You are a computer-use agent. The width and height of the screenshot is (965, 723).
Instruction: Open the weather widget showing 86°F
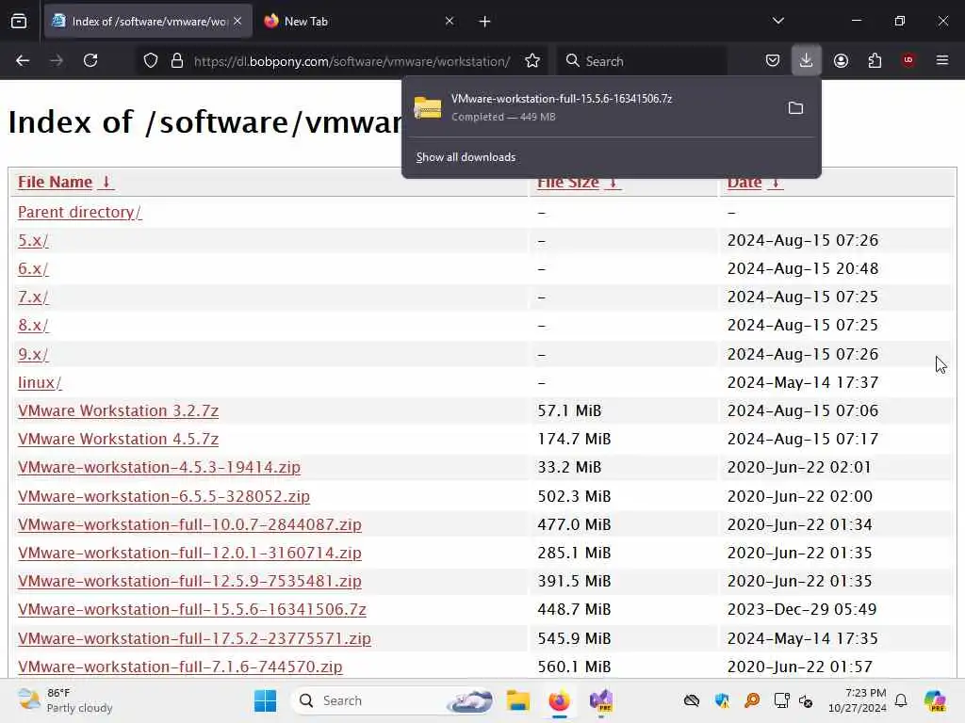pos(65,700)
